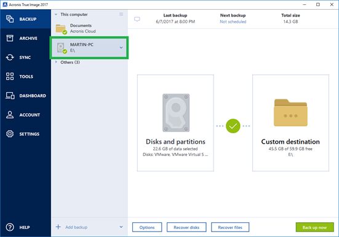Minimize the Acronis True Image window

(x=305, y=4)
